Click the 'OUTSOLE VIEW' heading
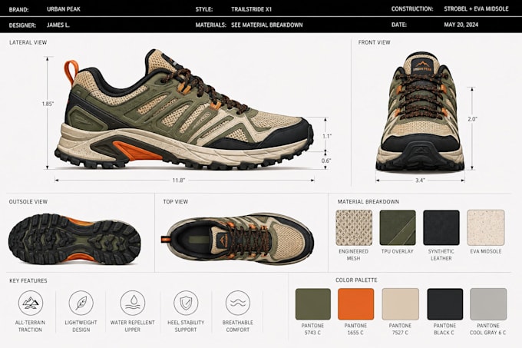This screenshot has height=348, width=522. pyautogui.click(x=28, y=201)
